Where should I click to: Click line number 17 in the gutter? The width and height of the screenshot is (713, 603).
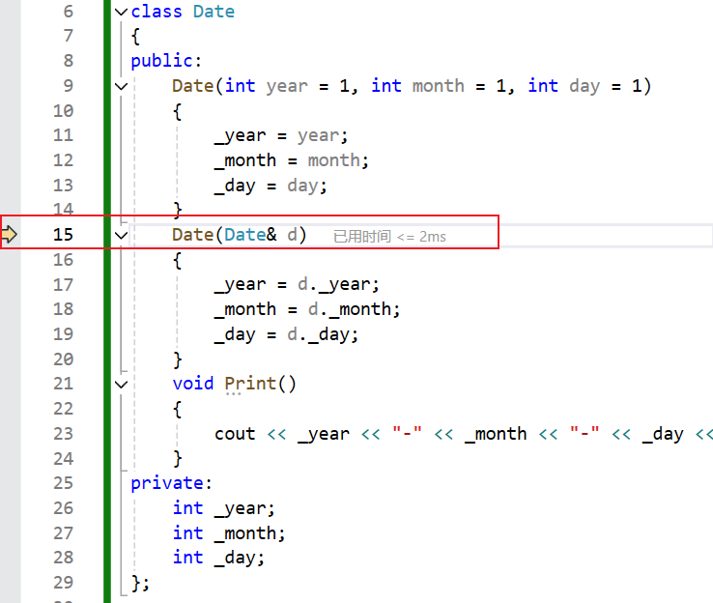pos(63,284)
